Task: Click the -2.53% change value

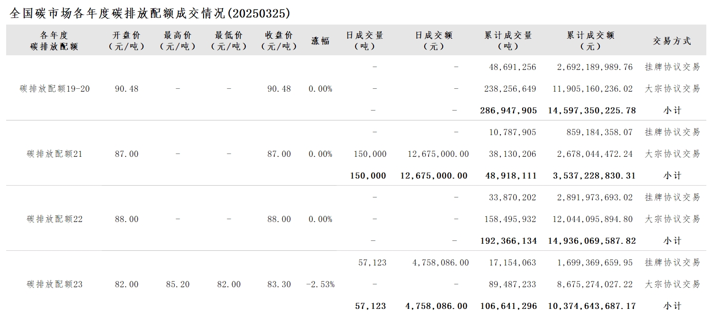Action: [320, 284]
